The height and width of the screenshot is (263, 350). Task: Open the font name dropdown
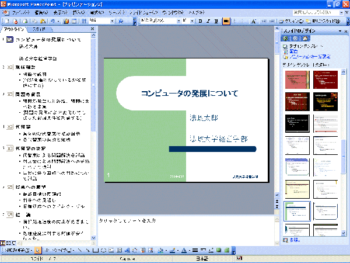point(178,21)
